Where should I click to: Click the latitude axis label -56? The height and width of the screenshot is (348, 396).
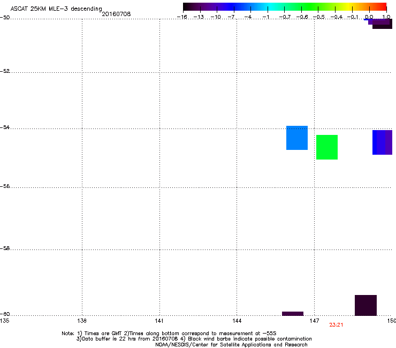5,186
